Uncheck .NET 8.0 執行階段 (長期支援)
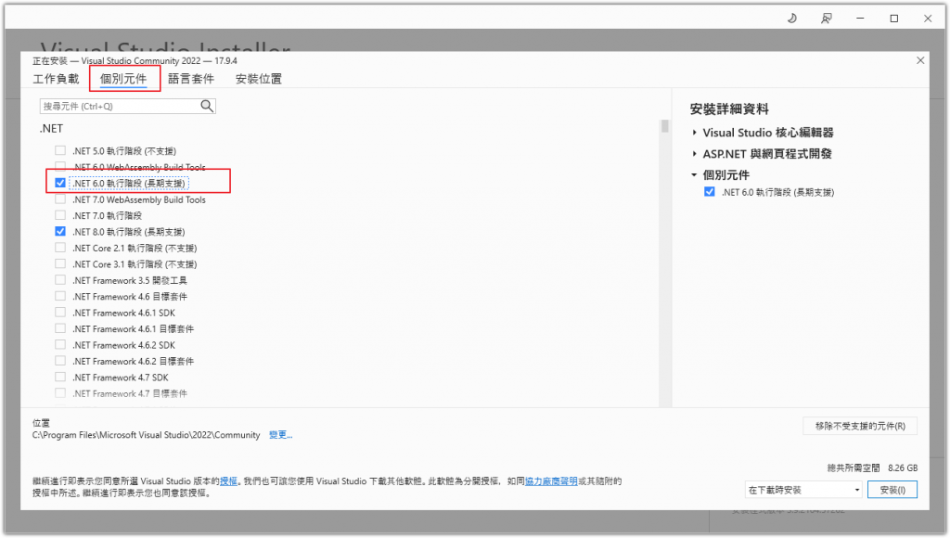This screenshot has height=538, width=950. click(x=60, y=231)
